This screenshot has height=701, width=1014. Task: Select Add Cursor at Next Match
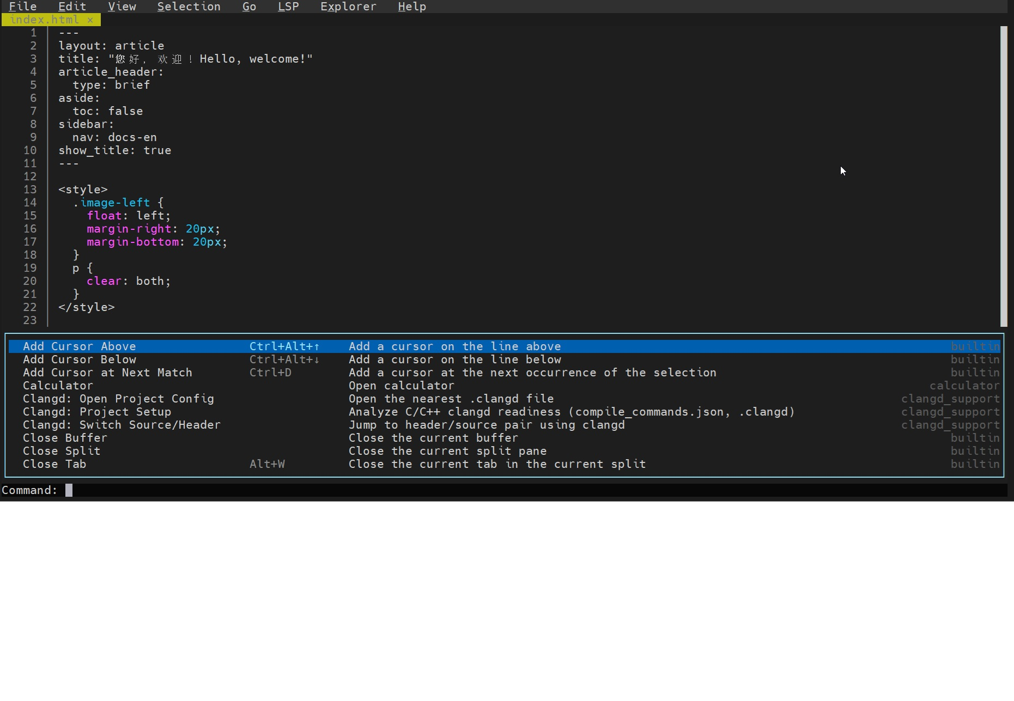click(107, 373)
